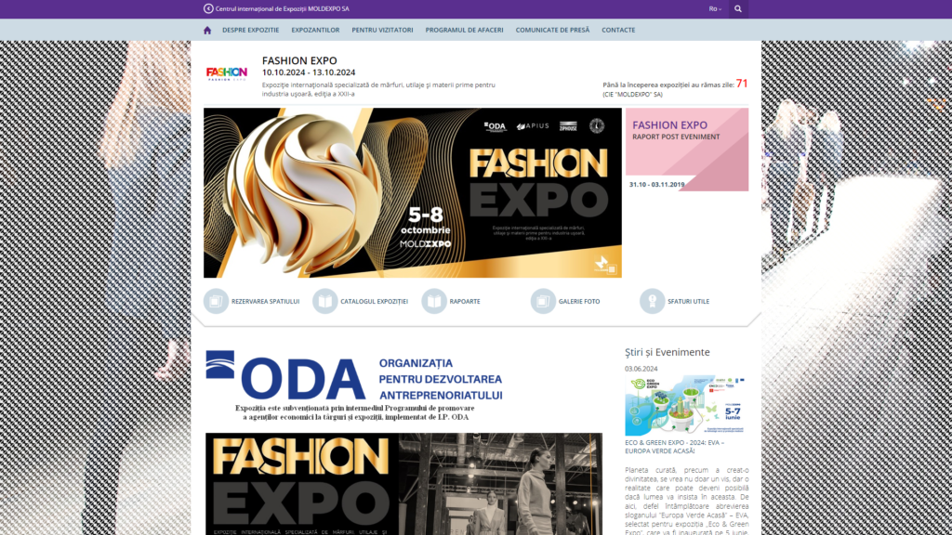This screenshot has width=952, height=535.
Task: Open Galerie Foto link
Action: (579, 302)
